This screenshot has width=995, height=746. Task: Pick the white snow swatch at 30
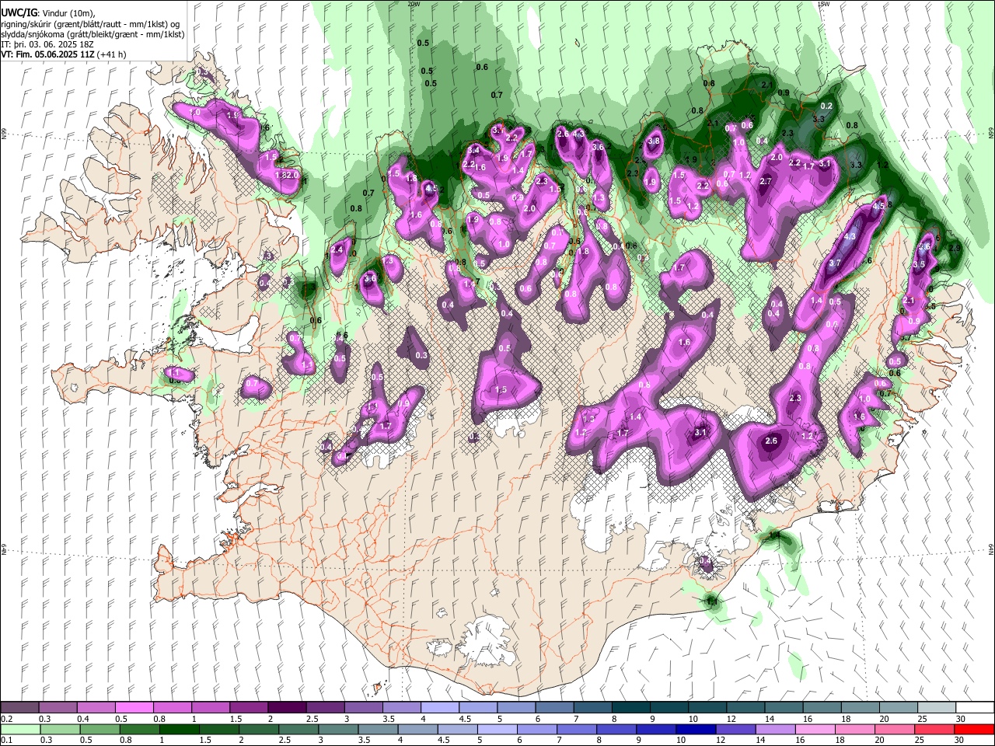click(975, 707)
